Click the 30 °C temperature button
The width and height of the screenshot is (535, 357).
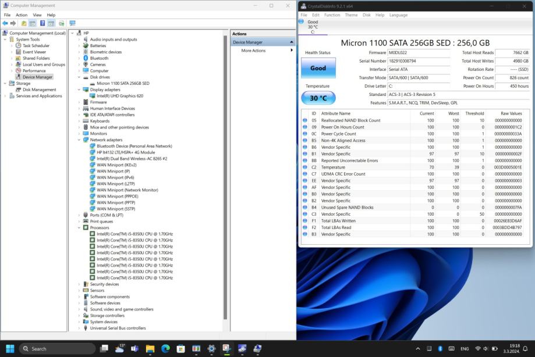pyautogui.click(x=318, y=98)
